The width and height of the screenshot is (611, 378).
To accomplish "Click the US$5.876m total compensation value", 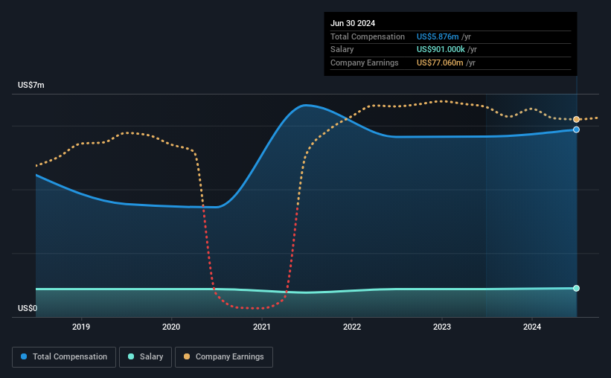I will coord(438,36).
